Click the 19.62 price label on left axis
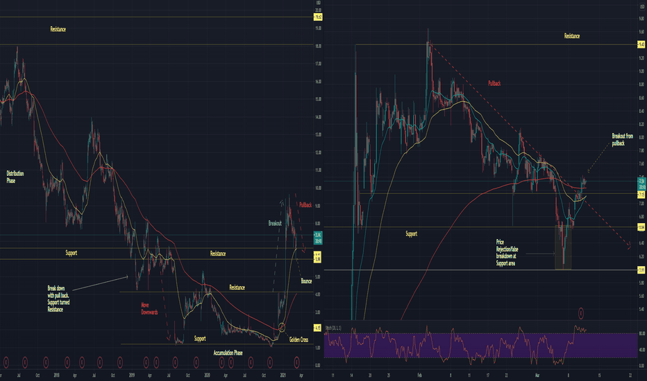Viewport: 647px width, 381px height. [x=318, y=17]
